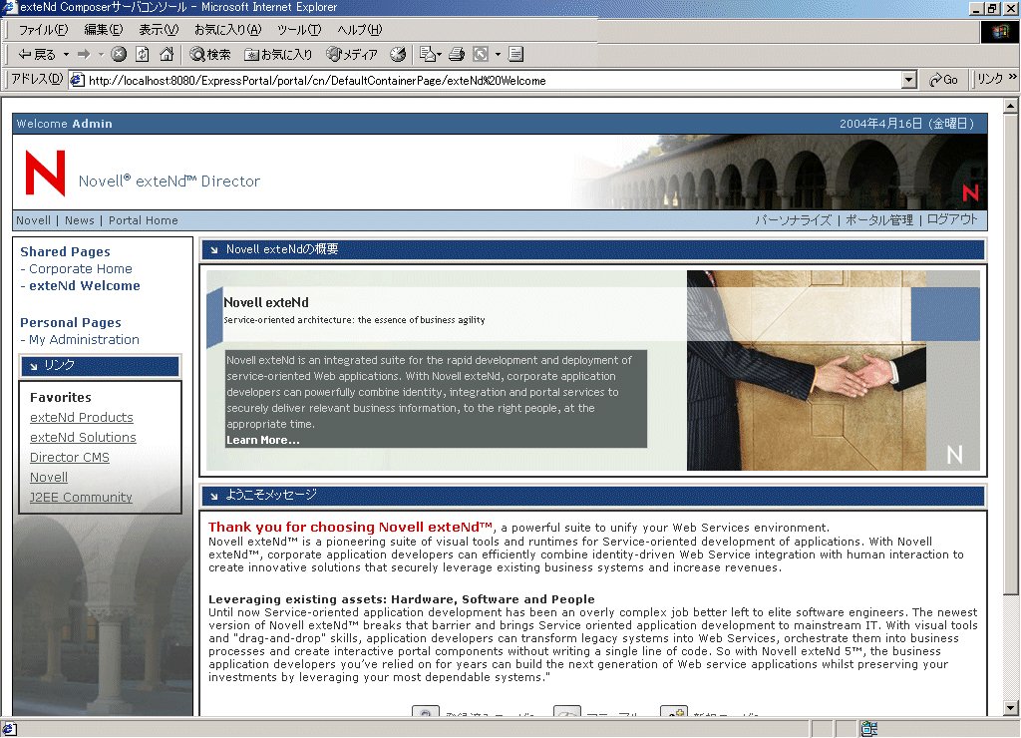The width and height of the screenshot is (1021, 738).
Task: Open Corporate Home under Shared Pages
Action: 80,269
